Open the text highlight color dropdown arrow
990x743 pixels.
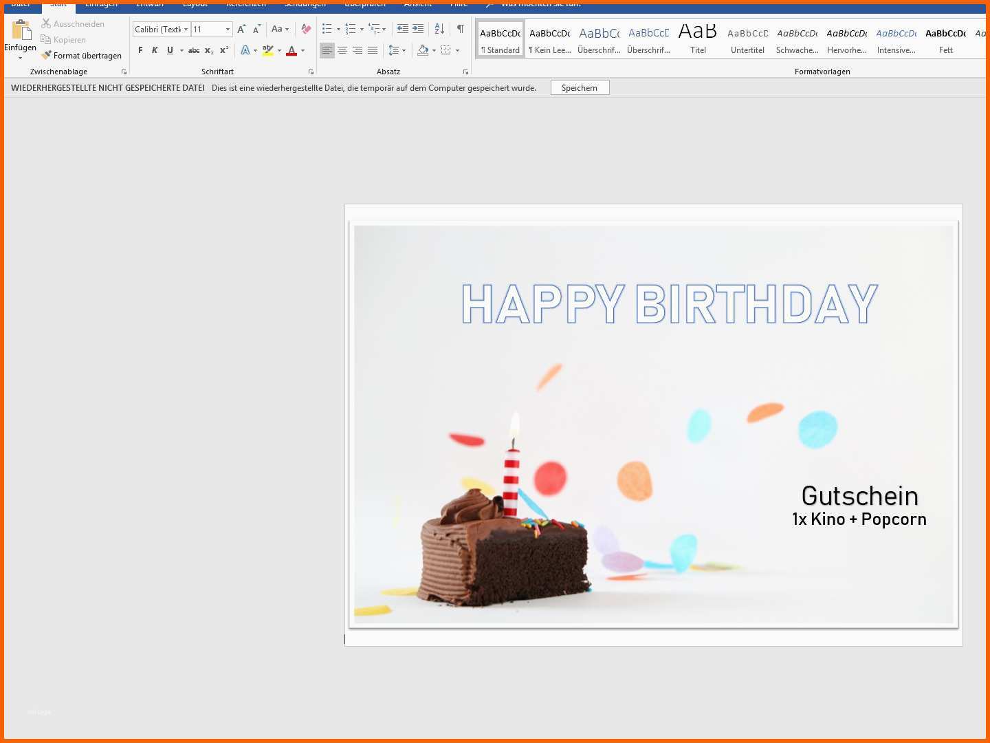pyautogui.click(x=278, y=50)
